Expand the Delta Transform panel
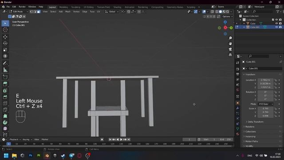 [256, 122]
